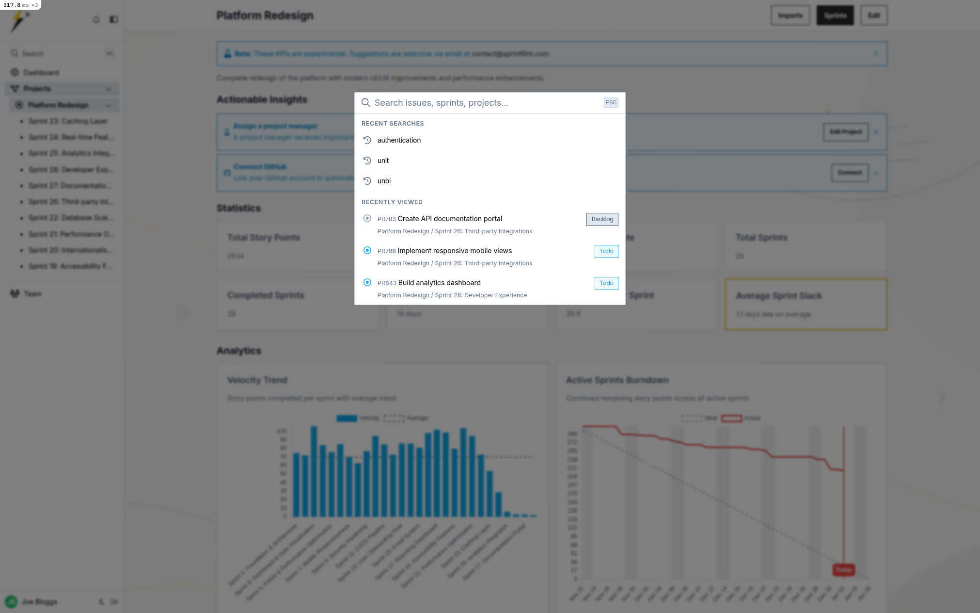The width and height of the screenshot is (980, 613).
Task: Click the red Actual legend swatch
Action: [x=731, y=418]
